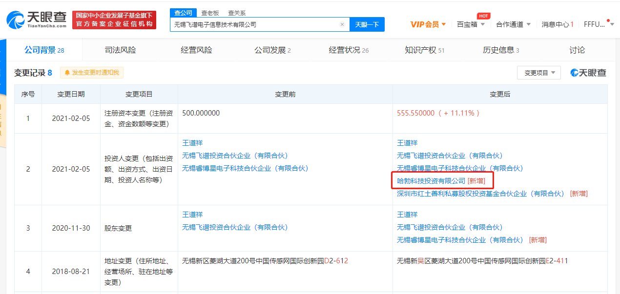Select the 公司发展 tab
Image resolution: width=620 pixels, height=294 pixels.
point(272,50)
